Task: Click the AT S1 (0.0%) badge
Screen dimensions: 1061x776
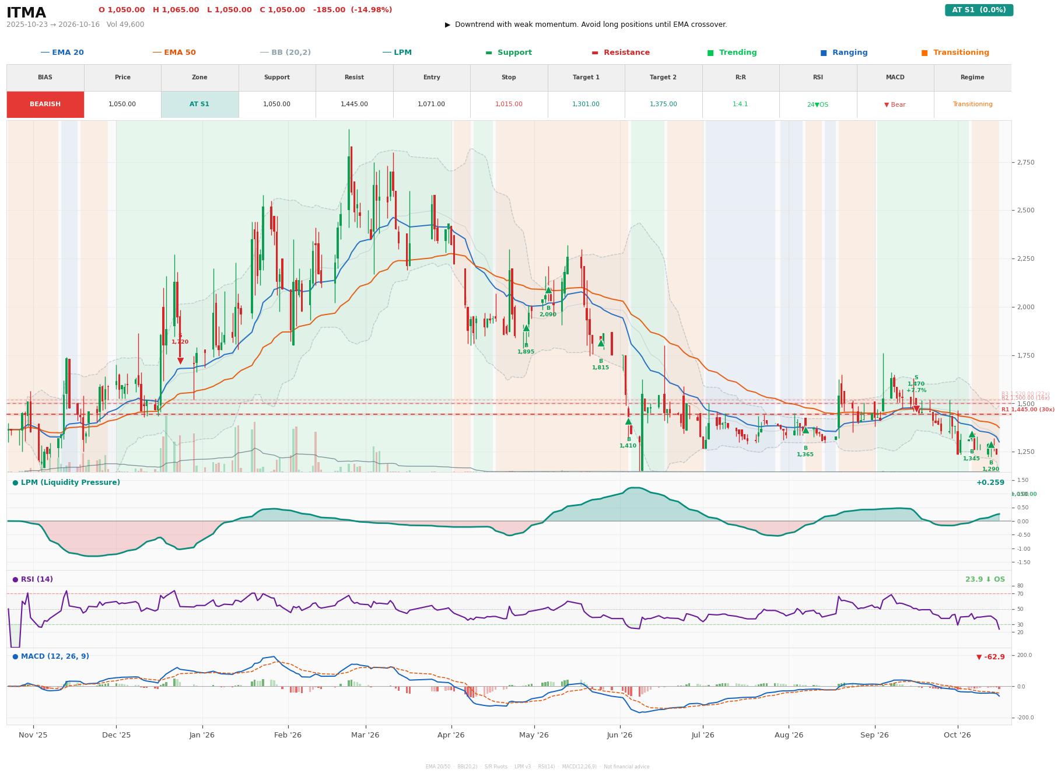Action: [979, 10]
